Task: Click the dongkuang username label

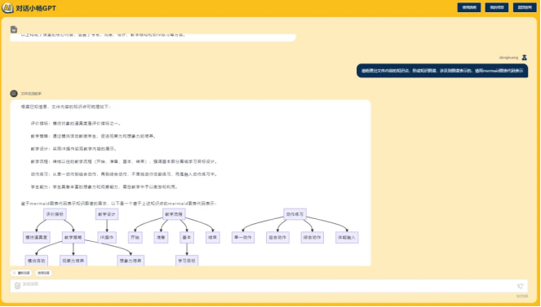Action: click(x=508, y=58)
